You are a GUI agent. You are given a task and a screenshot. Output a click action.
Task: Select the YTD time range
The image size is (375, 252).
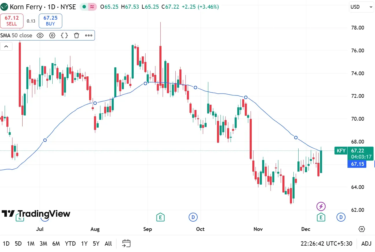pos(70,244)
